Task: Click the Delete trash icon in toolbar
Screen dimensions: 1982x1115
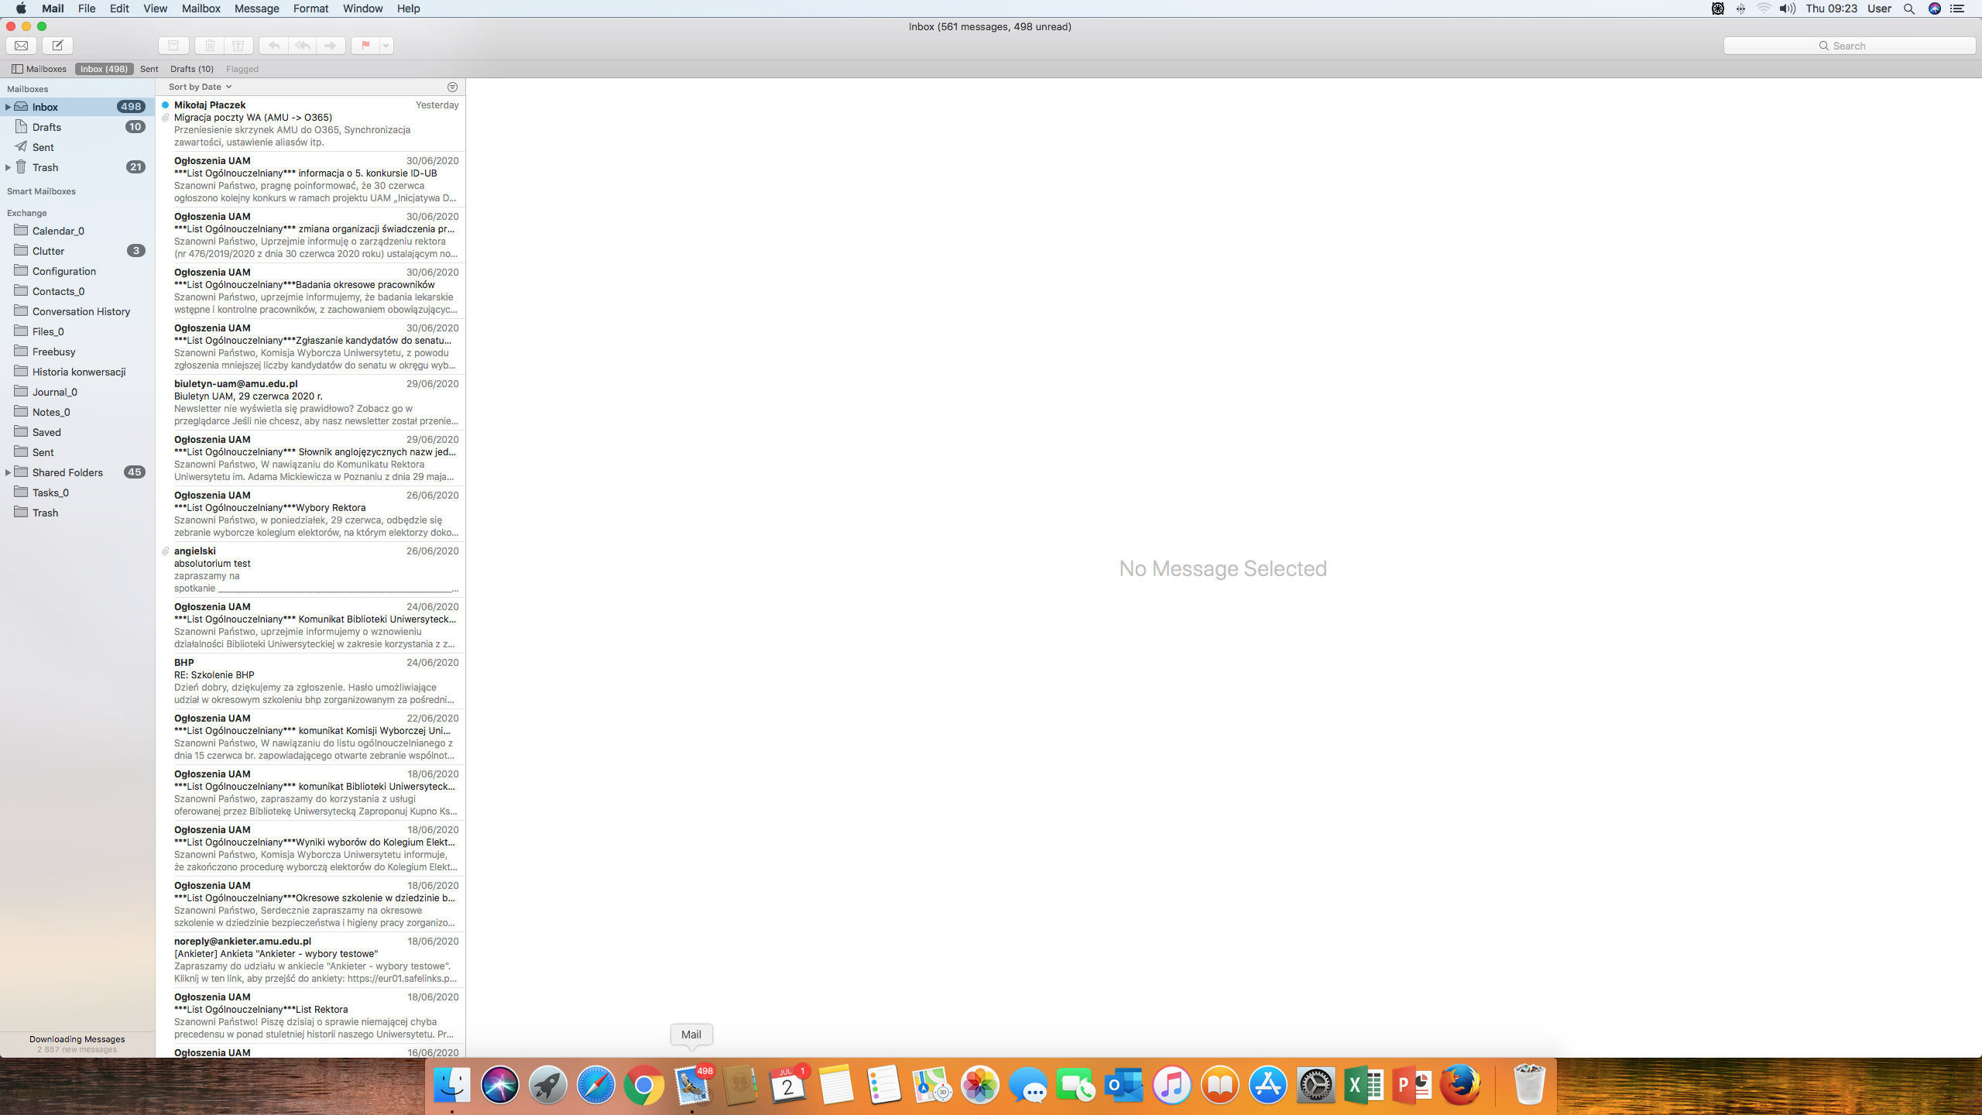Action: click(x=210, y=46)
